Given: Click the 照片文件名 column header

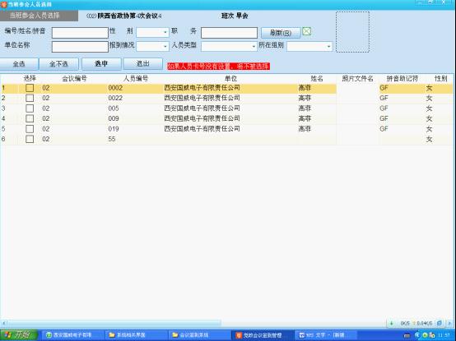Looking at the screenshot, I should coord(357,78).
